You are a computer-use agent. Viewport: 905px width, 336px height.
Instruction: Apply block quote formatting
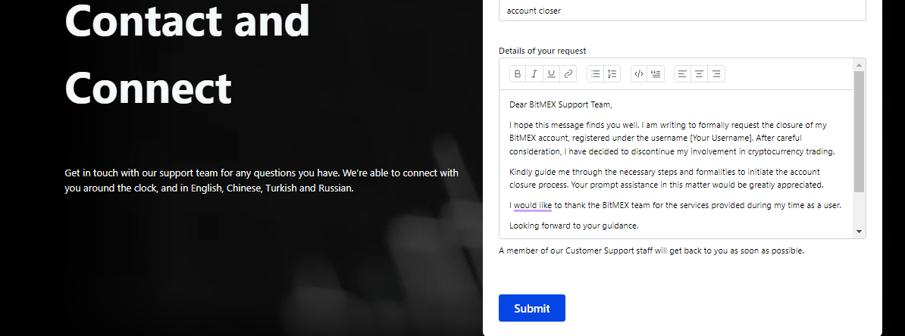(656, 73)
